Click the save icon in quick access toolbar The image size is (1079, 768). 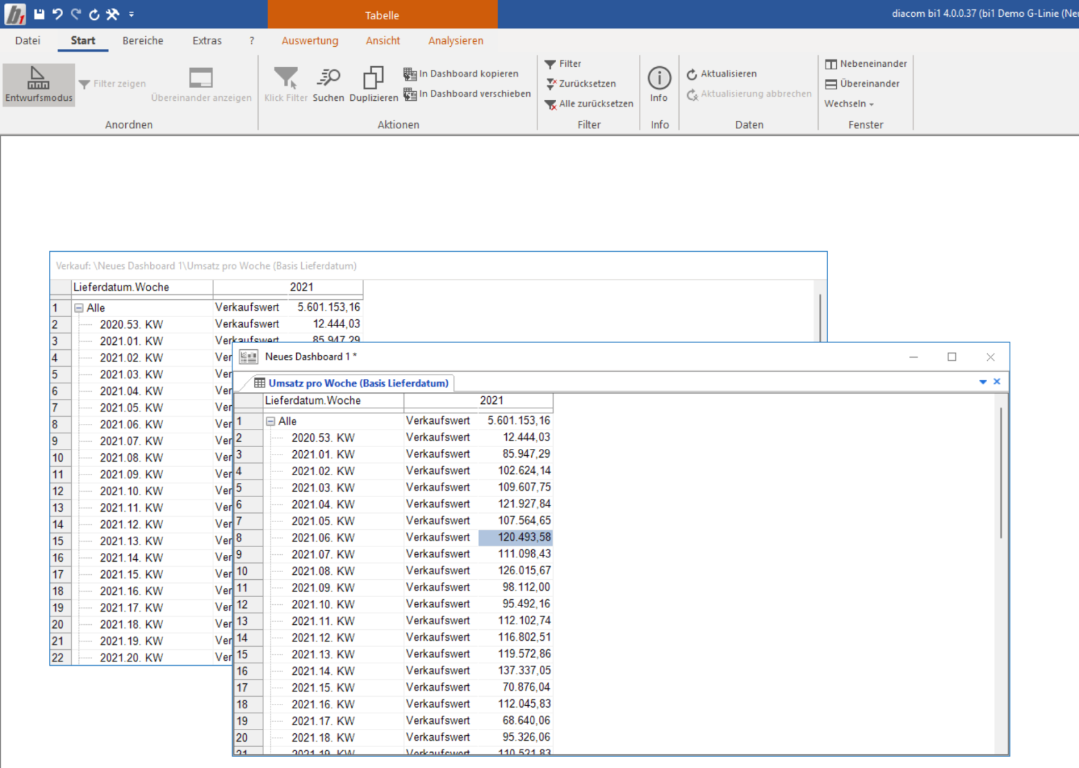39,13
